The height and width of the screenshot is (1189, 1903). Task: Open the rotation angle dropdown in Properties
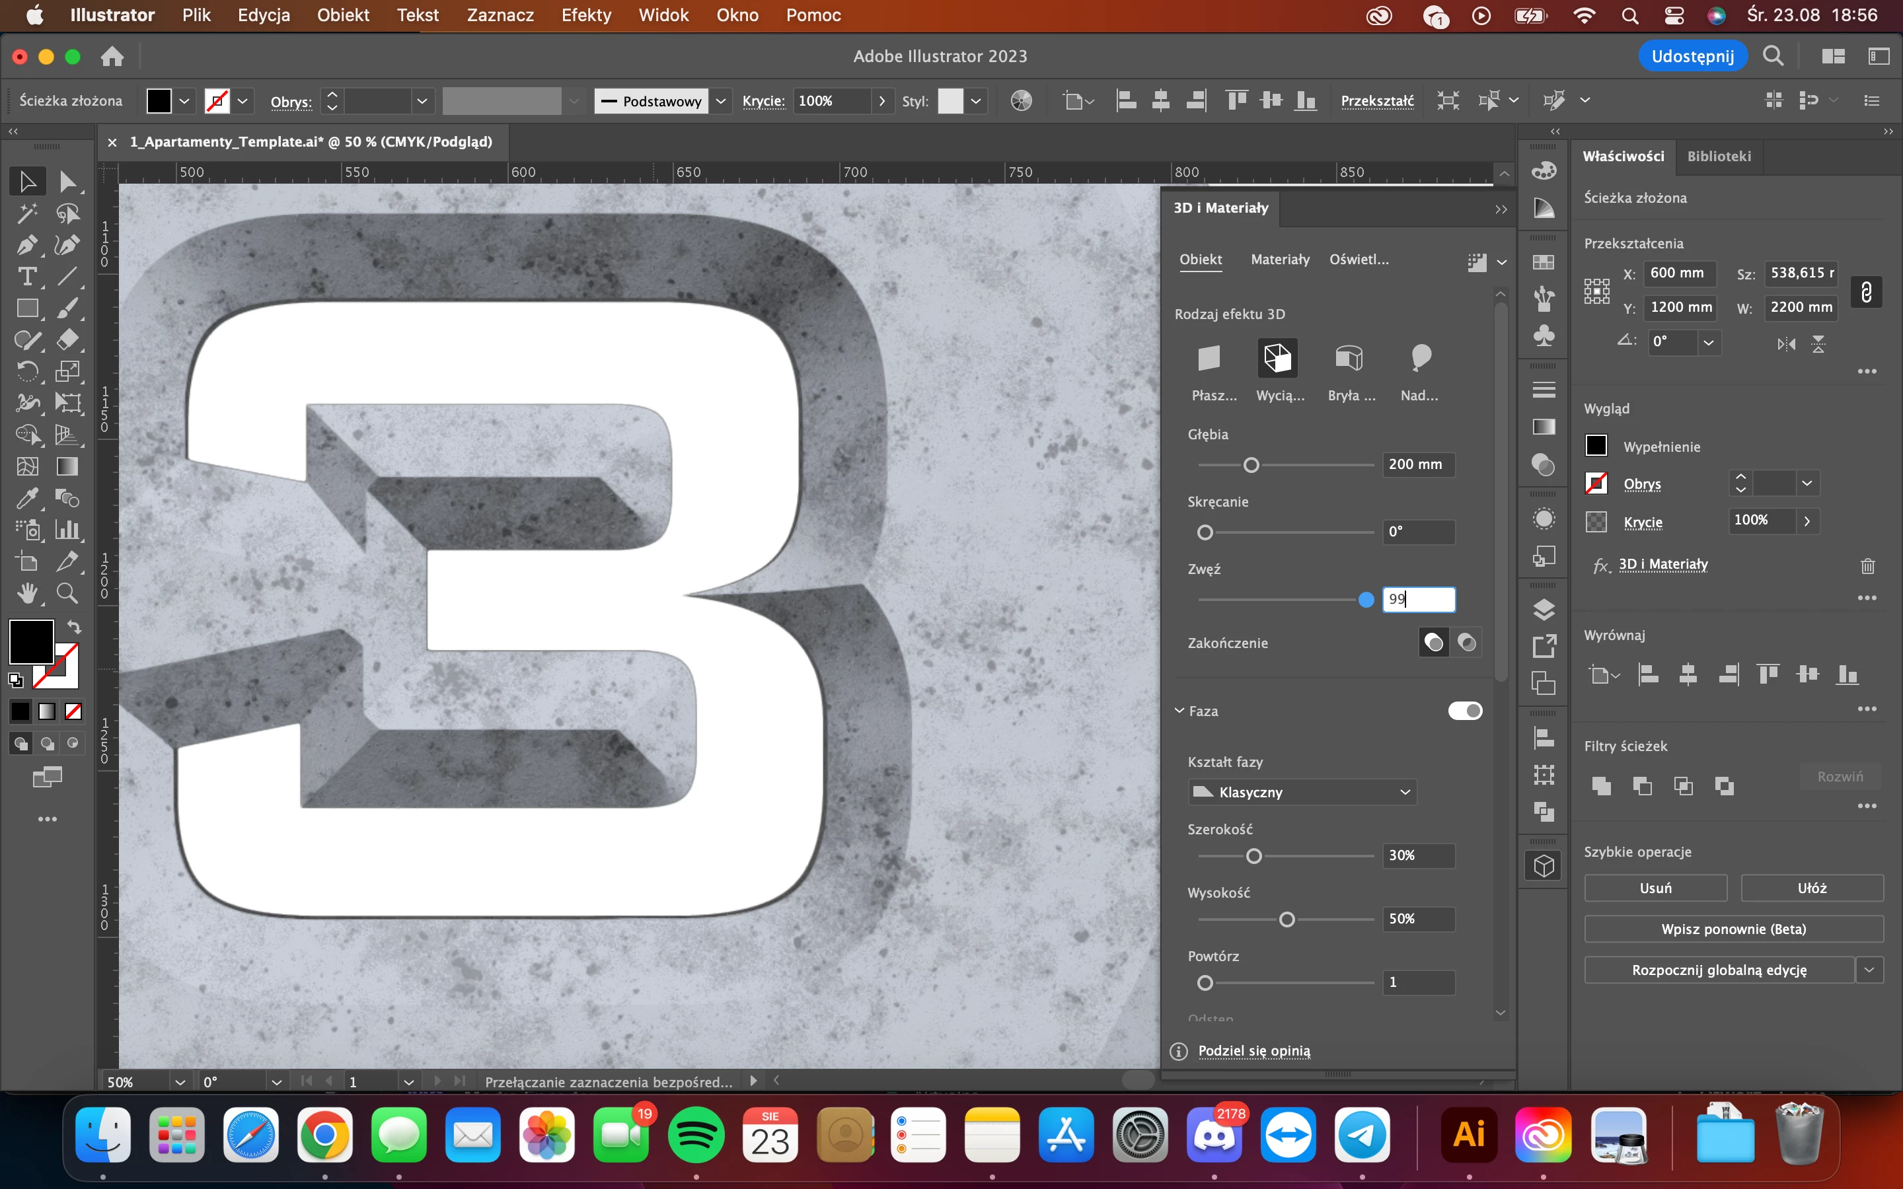[x=1708, y=342]
